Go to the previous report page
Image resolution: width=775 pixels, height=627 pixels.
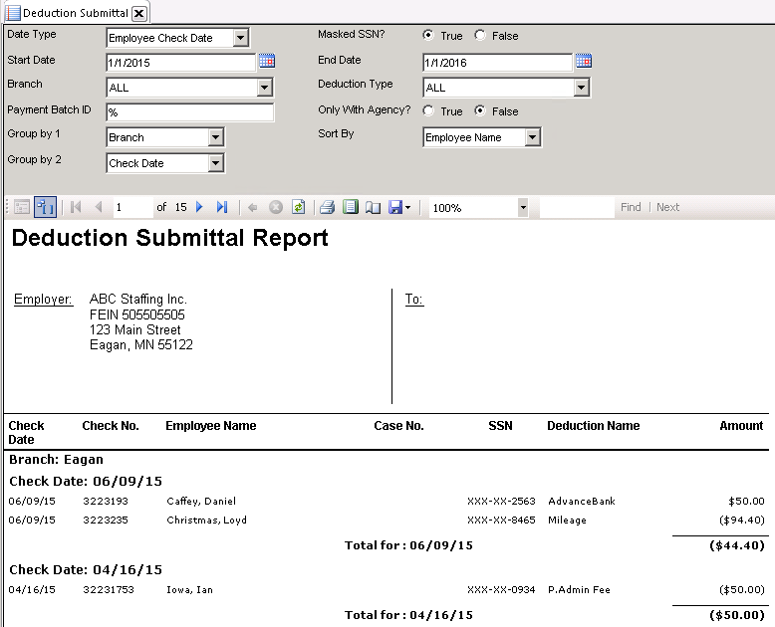click(x=99, y=207)
